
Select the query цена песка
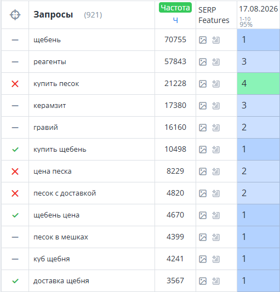point(53,171)
